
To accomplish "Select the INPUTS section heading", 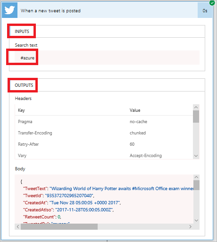I will click(22, 32).
